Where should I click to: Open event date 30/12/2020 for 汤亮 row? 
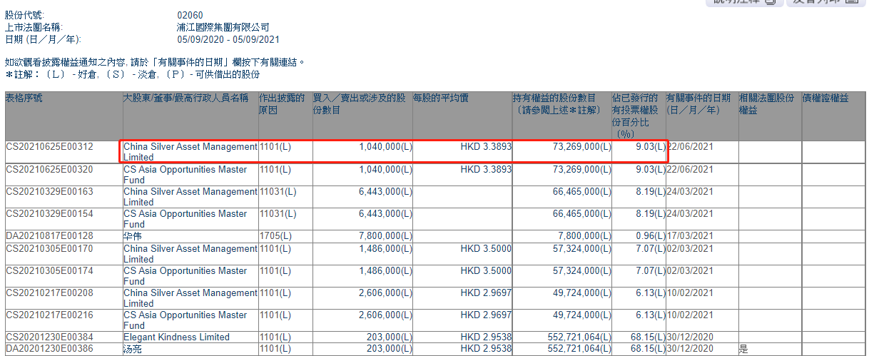pos(691,350)
